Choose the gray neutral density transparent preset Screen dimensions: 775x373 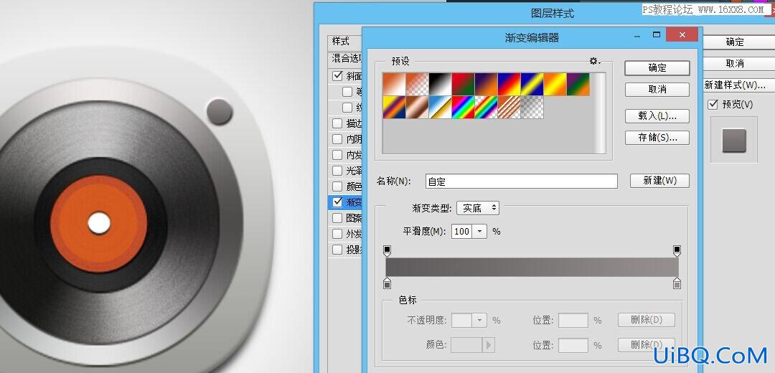[532, 107]
